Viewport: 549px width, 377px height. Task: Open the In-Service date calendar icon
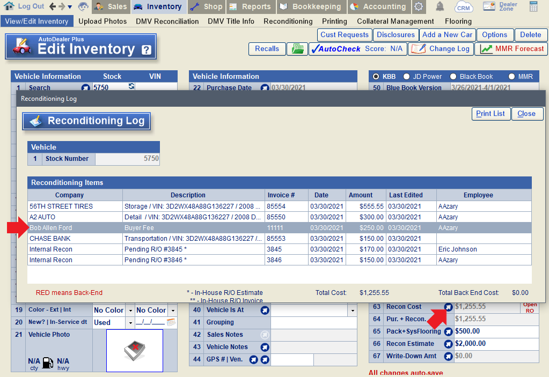click(x=171, y=323)
